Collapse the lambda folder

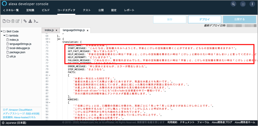[x=5, y=36]
